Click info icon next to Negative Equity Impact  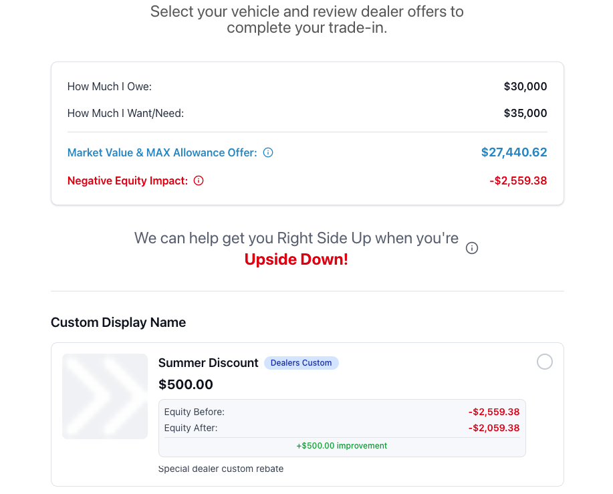tap(199, 180)
